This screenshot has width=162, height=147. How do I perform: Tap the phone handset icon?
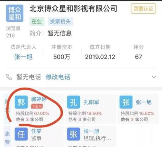(x=9, y=77)
